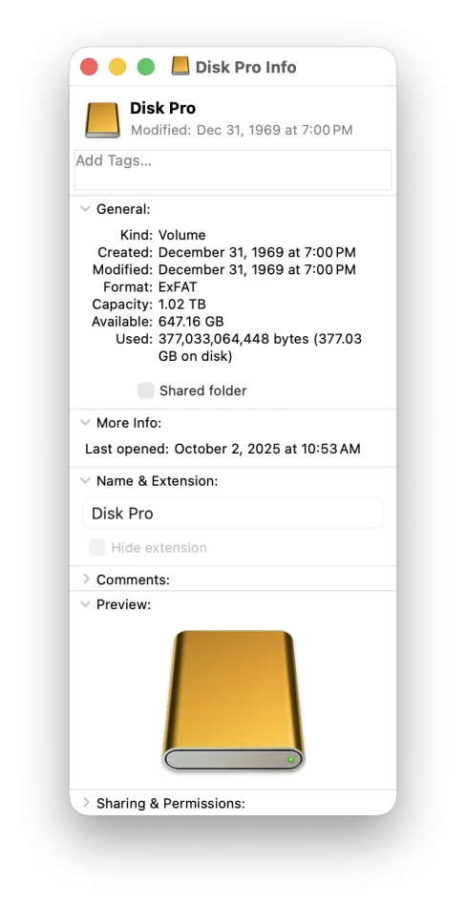This screenshot has height=907, width=466.
Task: Collapse the Name & Extension section
Action: tap(86, 480)
